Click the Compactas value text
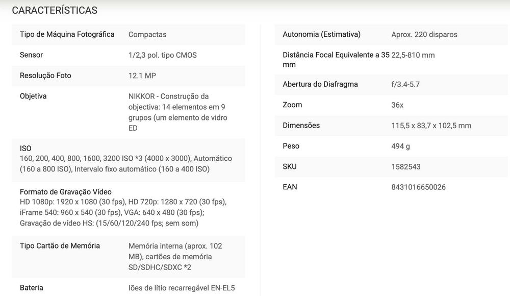The width and height of the screenshot is (510, 296). point(147,35)
